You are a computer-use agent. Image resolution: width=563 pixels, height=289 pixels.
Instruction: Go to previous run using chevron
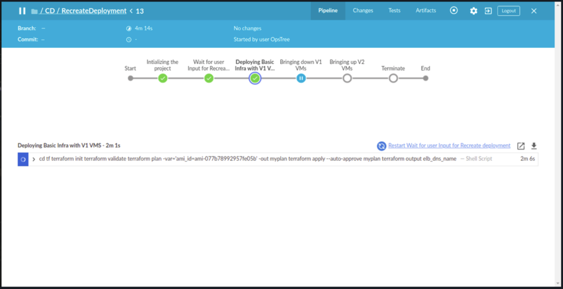click(131, 11)
